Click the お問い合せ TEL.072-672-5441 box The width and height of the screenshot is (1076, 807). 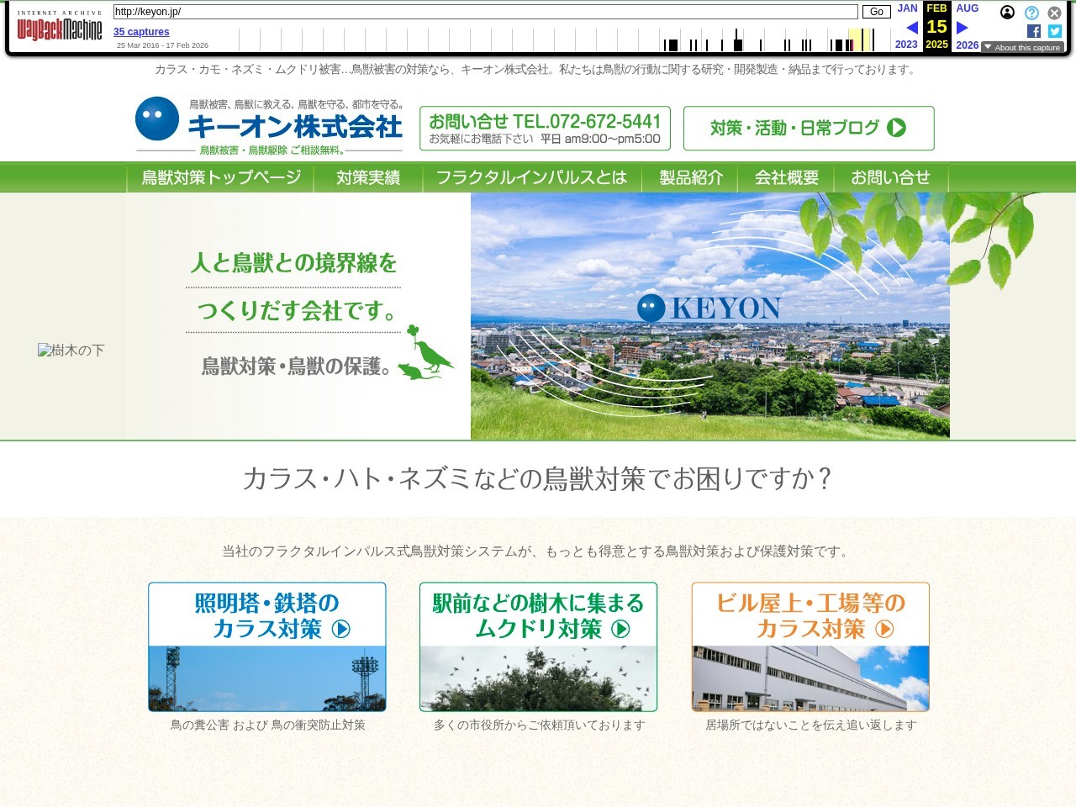coord(546,128)
